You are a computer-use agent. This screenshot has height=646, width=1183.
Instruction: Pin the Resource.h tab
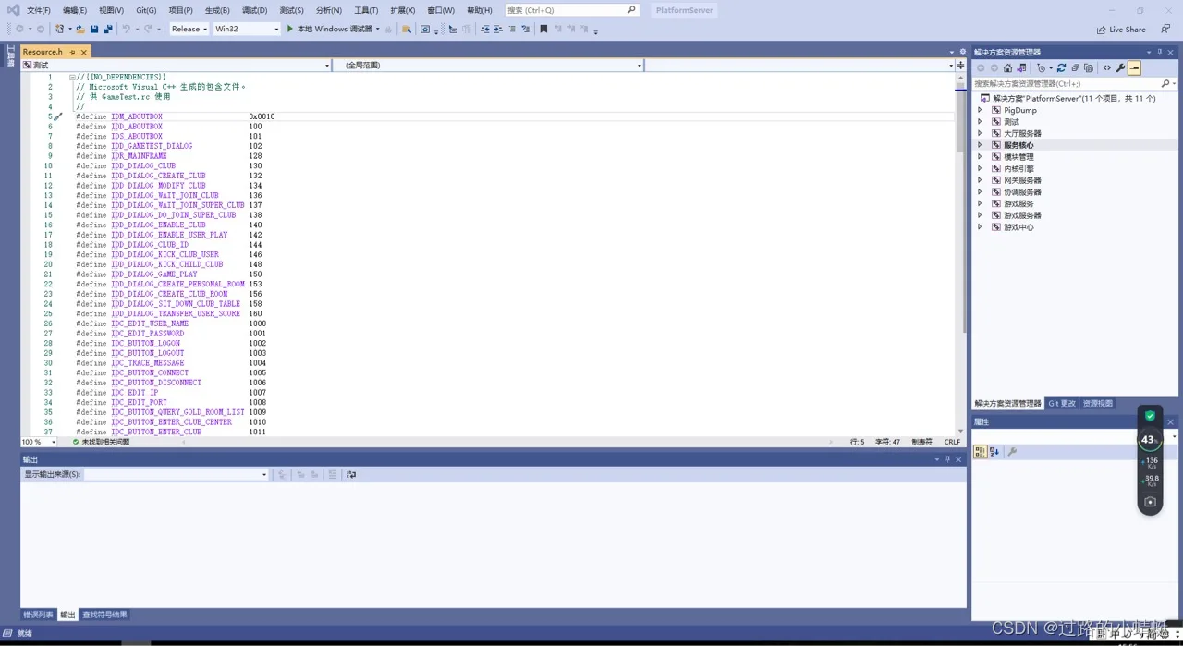73,52
